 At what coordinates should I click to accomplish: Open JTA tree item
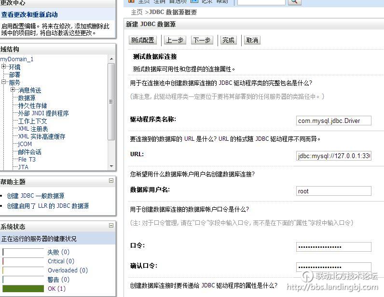tap(23, 167)
